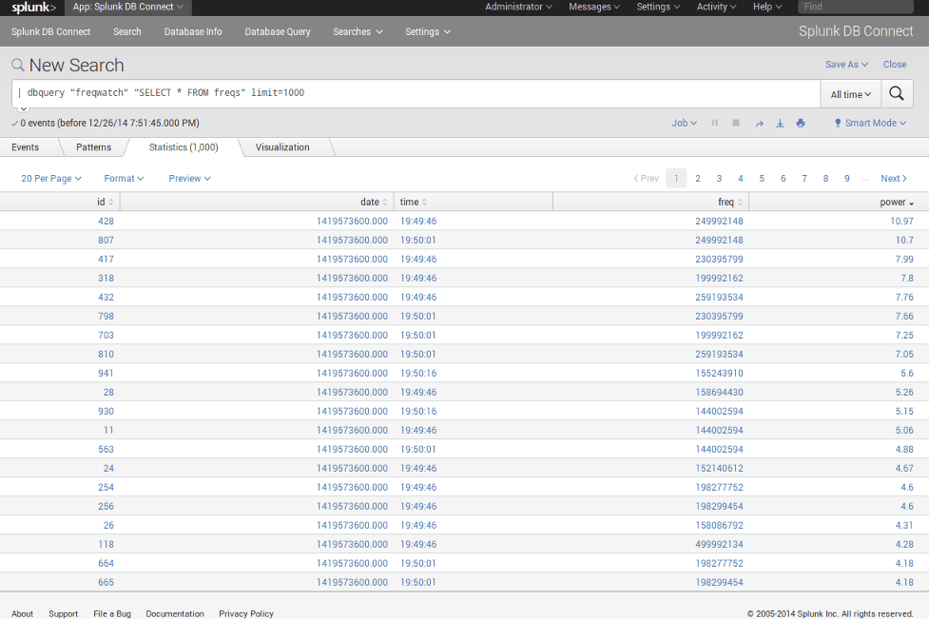929x619 pixels.
Task: Open Database Query page
Action: click(278, 31)
